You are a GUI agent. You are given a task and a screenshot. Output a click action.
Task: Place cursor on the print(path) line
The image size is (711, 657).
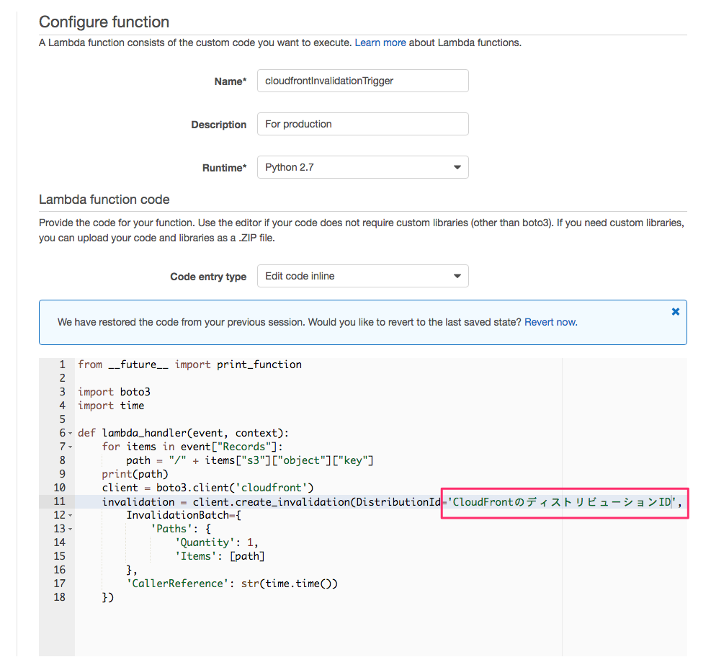[x=135, y=474]
